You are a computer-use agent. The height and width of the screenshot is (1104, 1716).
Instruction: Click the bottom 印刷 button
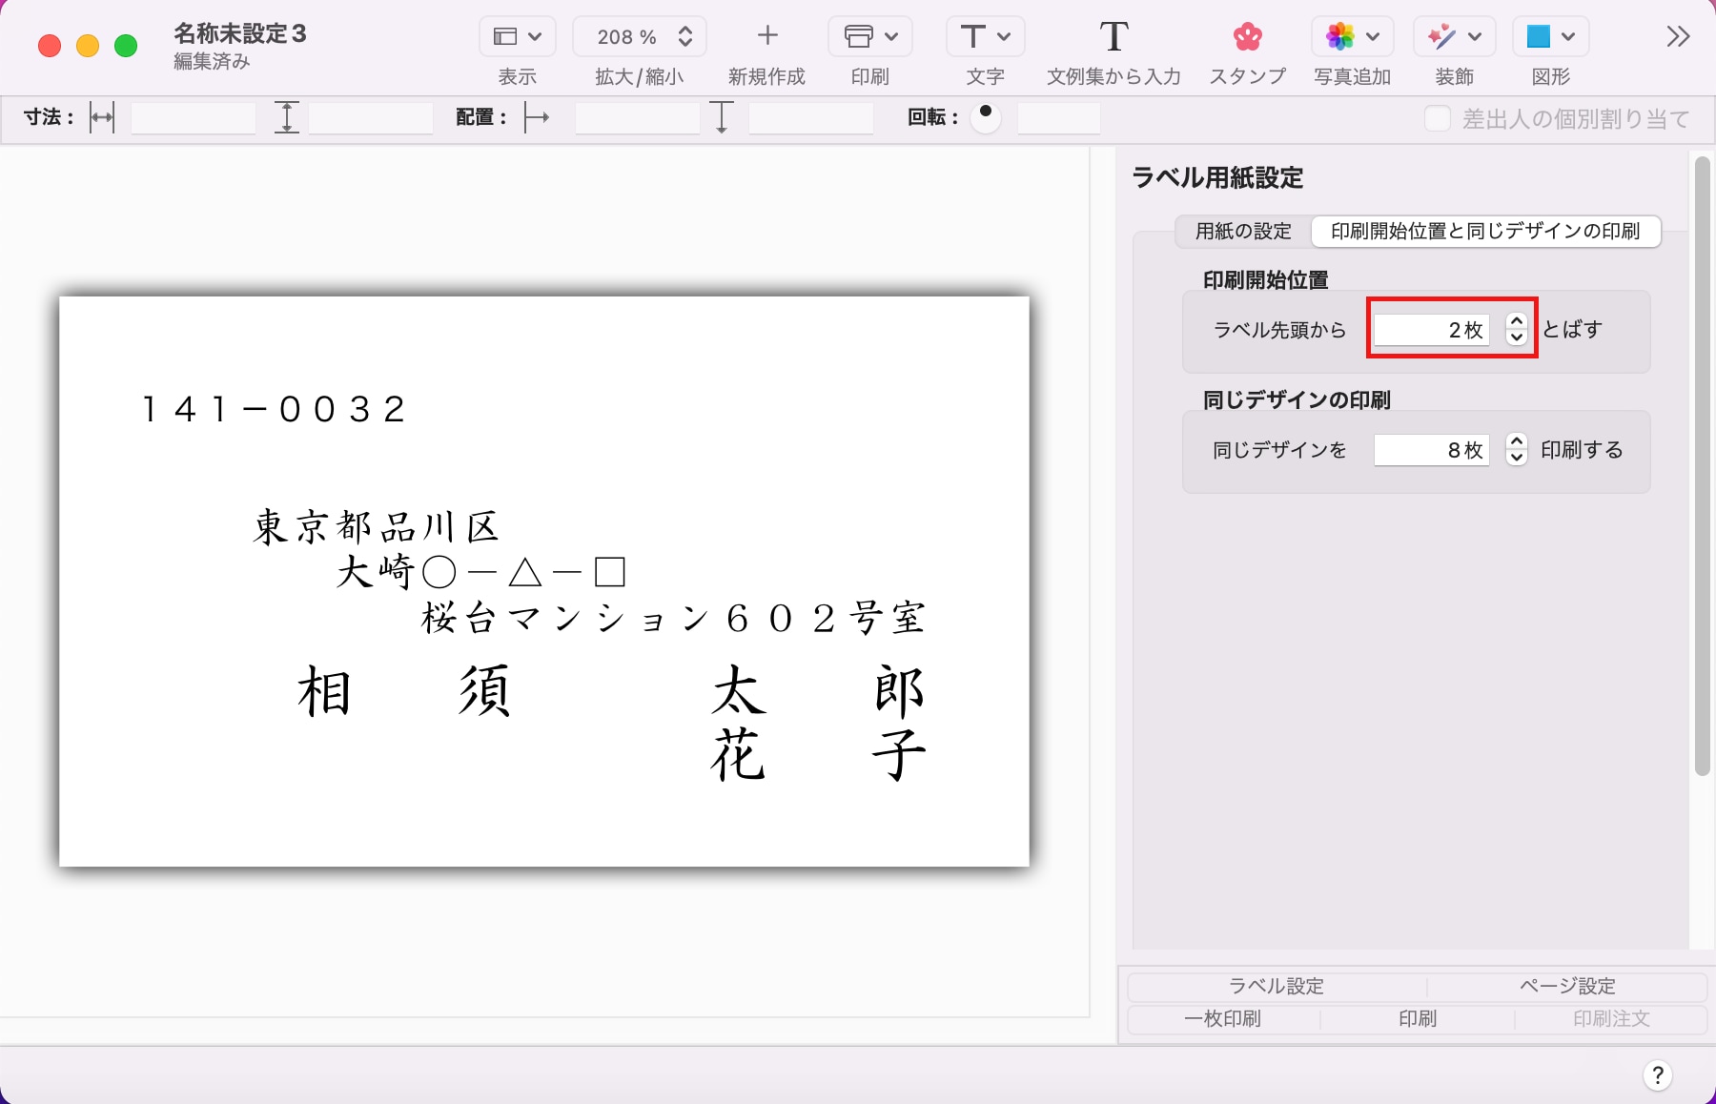(1418, 1019)
